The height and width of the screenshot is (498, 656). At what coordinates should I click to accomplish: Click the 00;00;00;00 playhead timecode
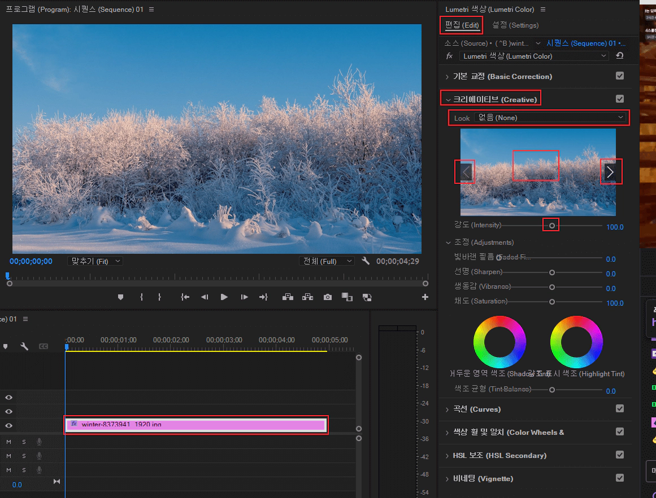tap(31, 261)
